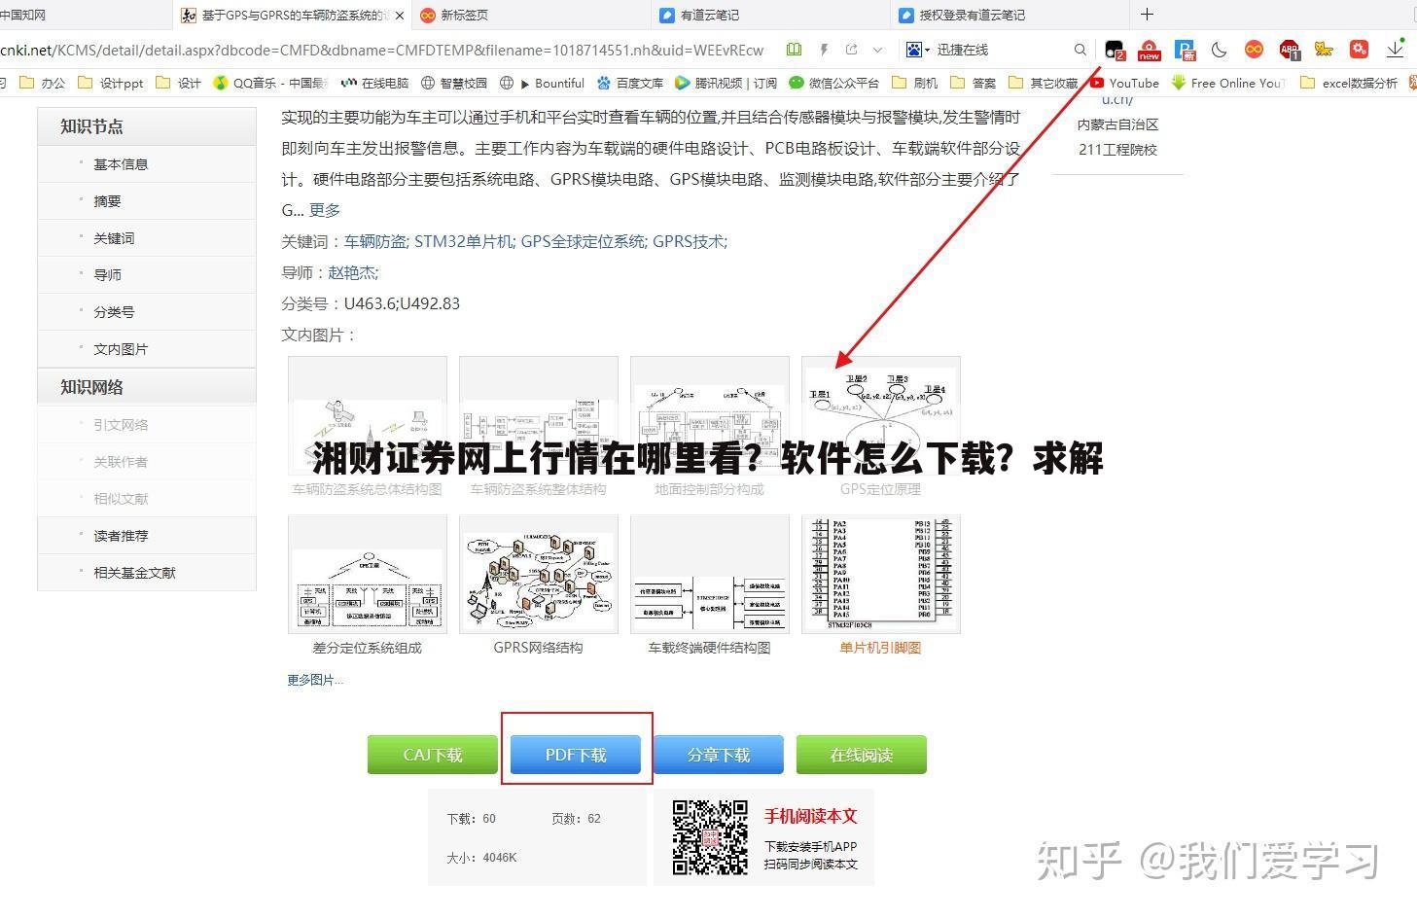Click the magnifier search icon
This screenshot has width=1417, height=919.
coord(1080,50)
